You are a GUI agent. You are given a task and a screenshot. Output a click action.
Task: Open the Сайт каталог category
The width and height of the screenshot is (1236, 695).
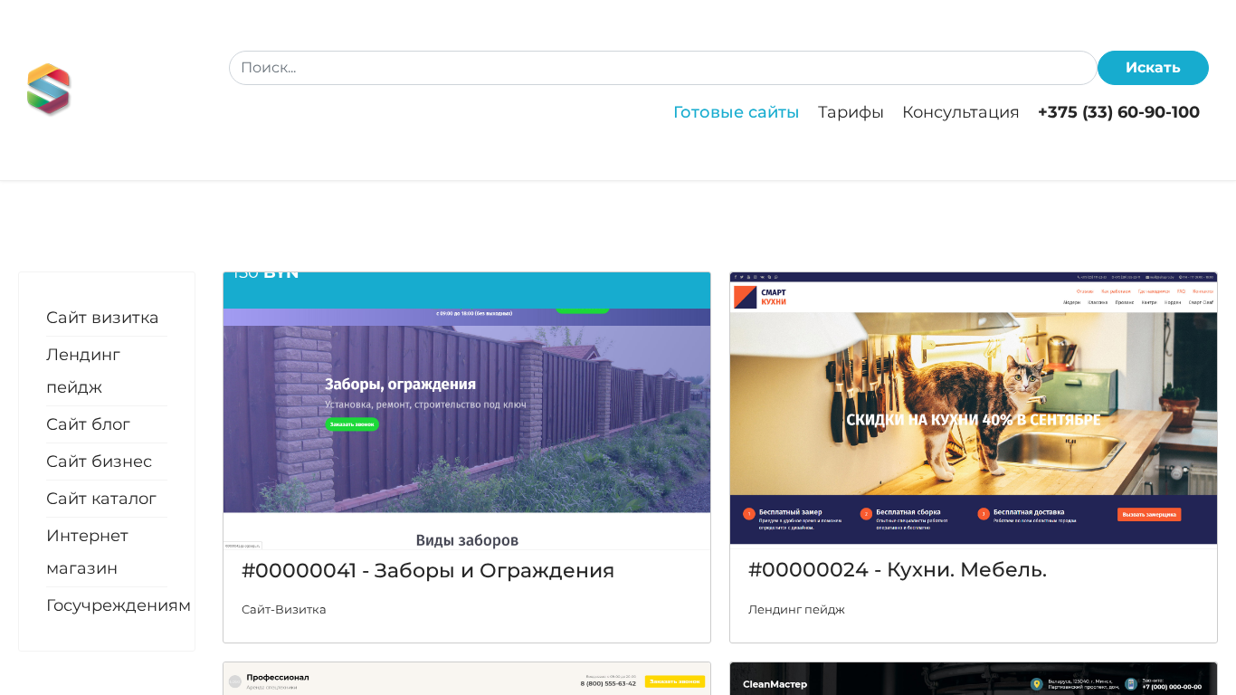click(101, 499)
